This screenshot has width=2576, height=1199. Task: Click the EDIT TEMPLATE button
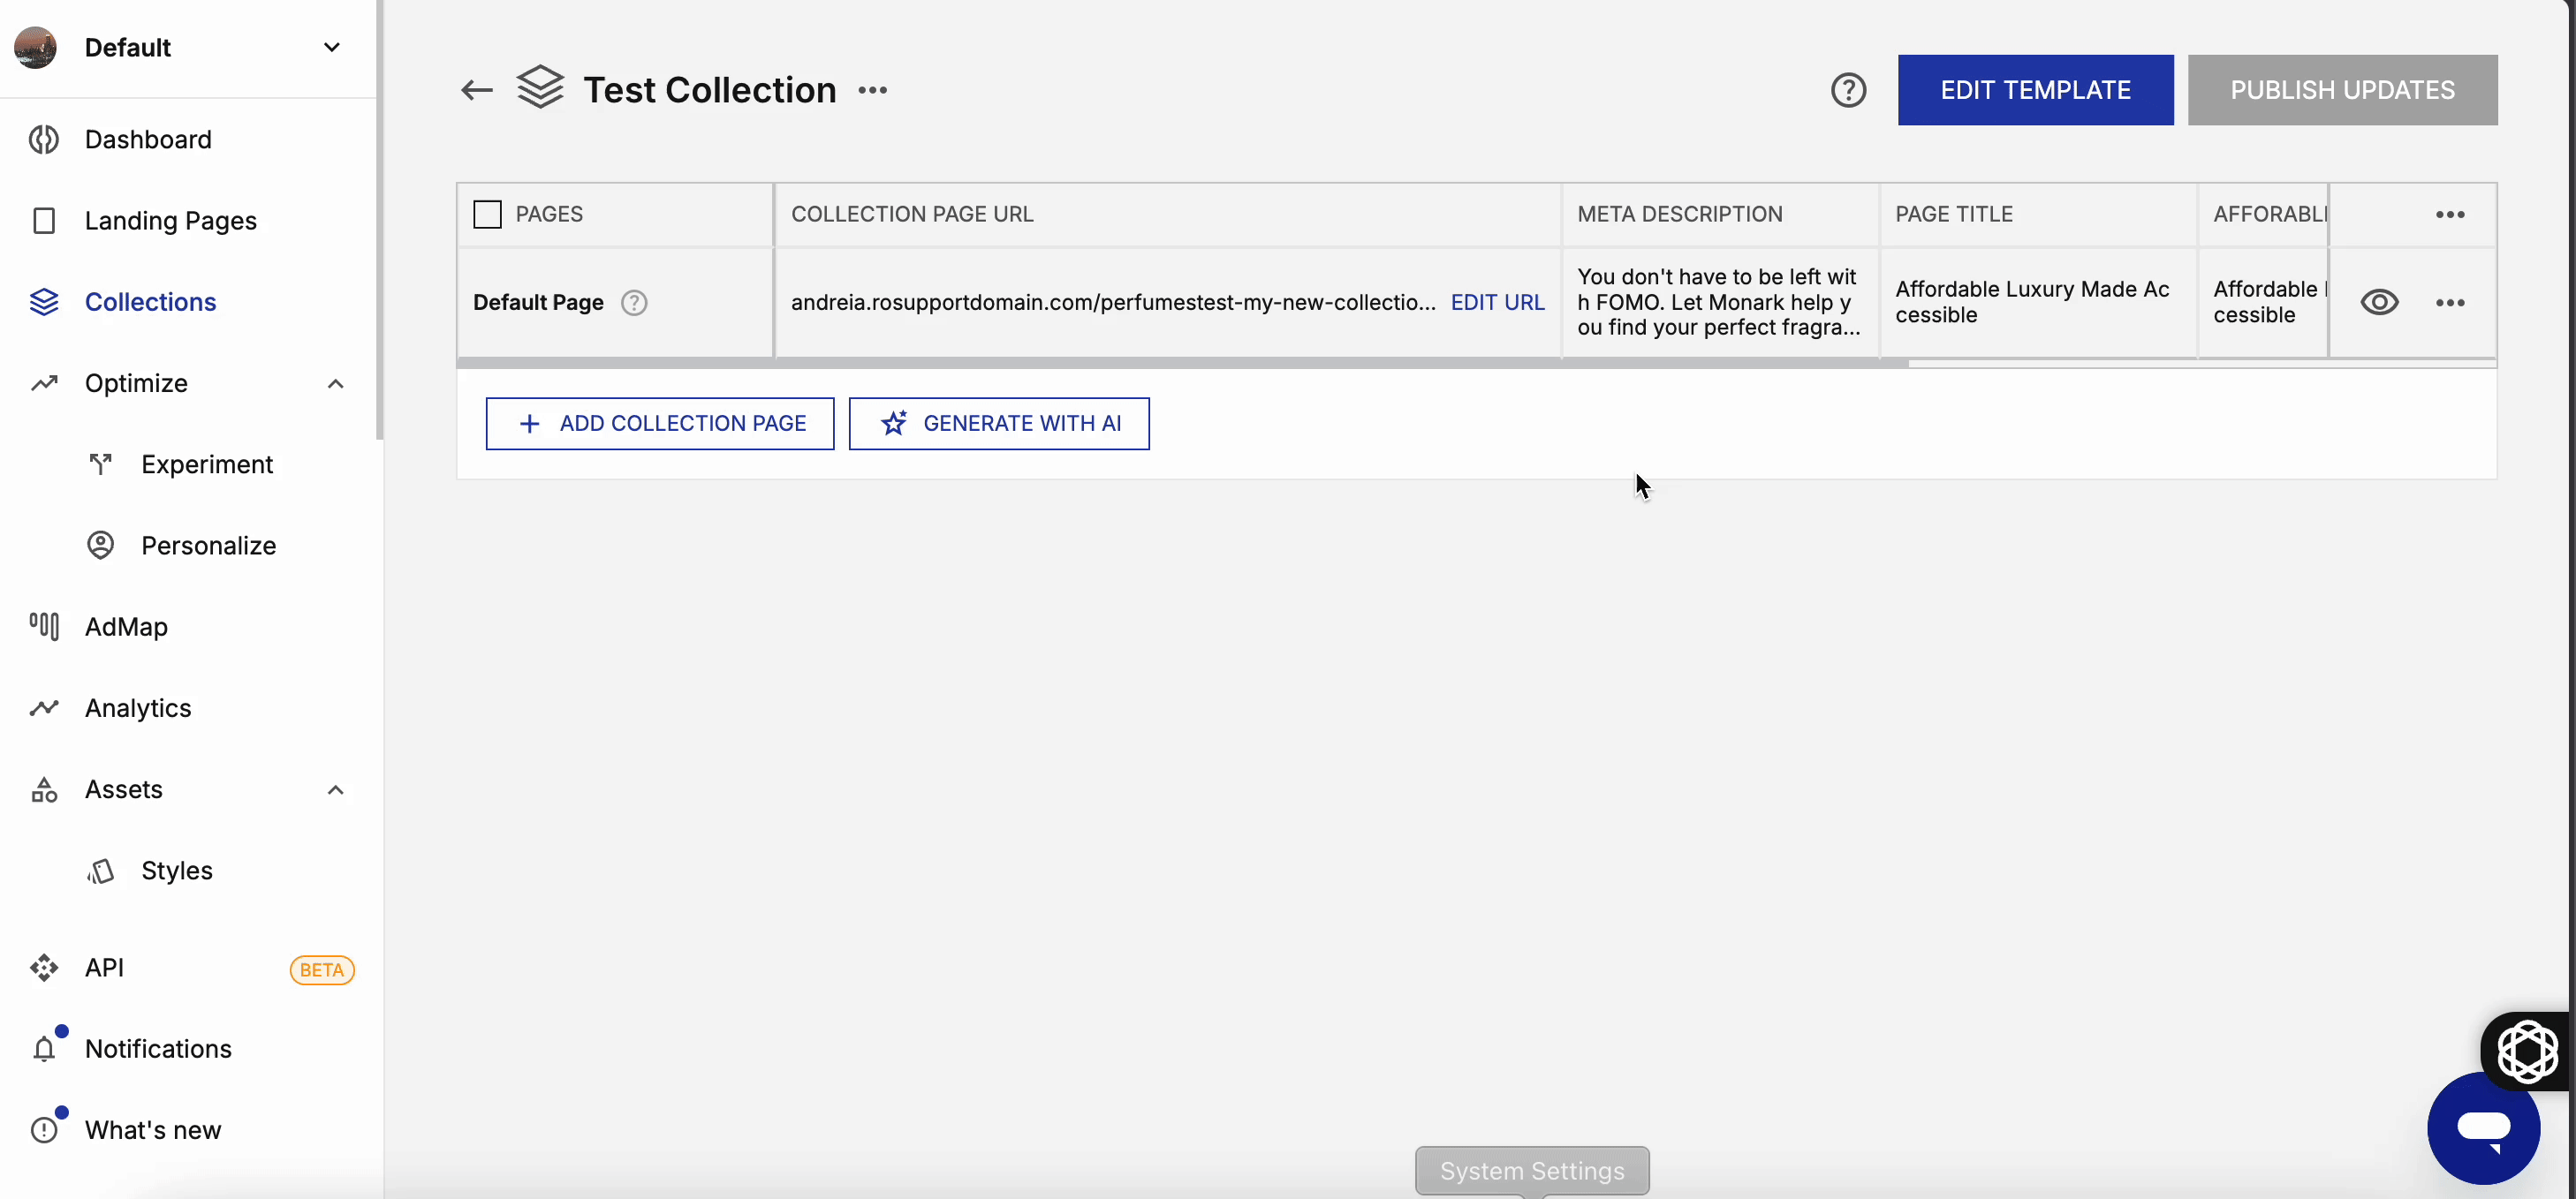(2035, 89)
